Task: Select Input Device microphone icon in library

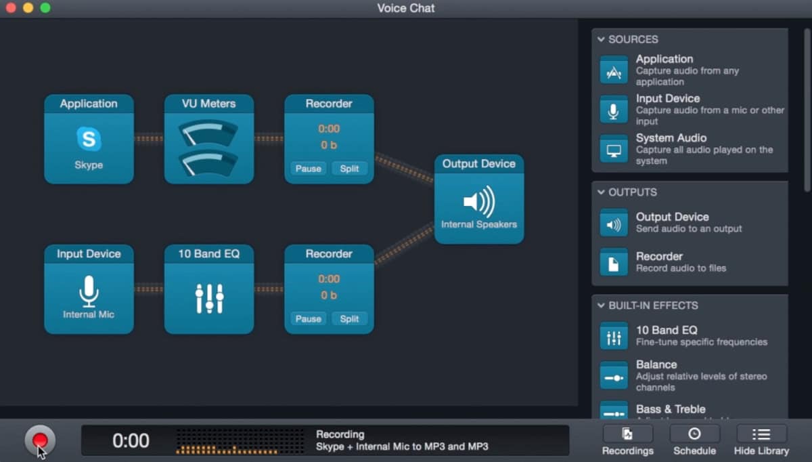Action: coord(614,109)
